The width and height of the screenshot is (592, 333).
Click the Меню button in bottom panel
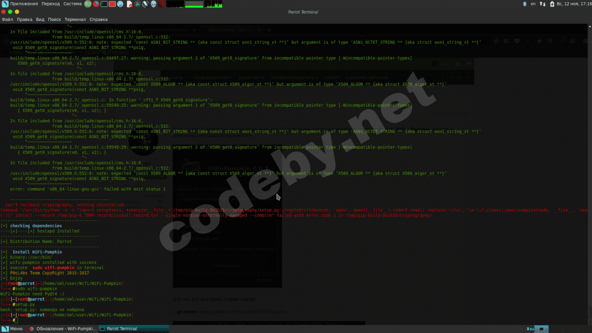(x=12, y=329)
